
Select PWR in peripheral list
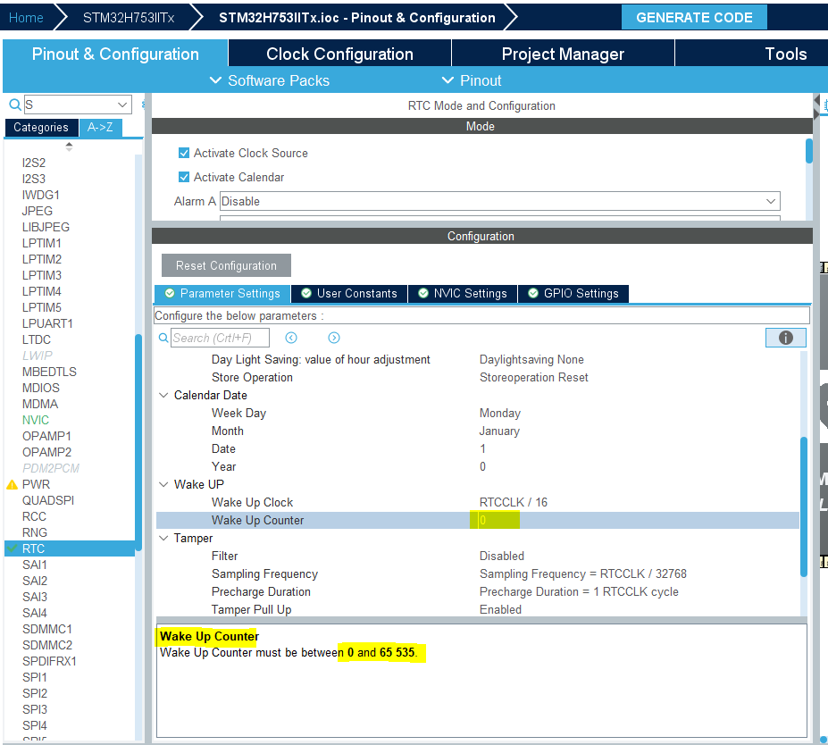[36, 485]
